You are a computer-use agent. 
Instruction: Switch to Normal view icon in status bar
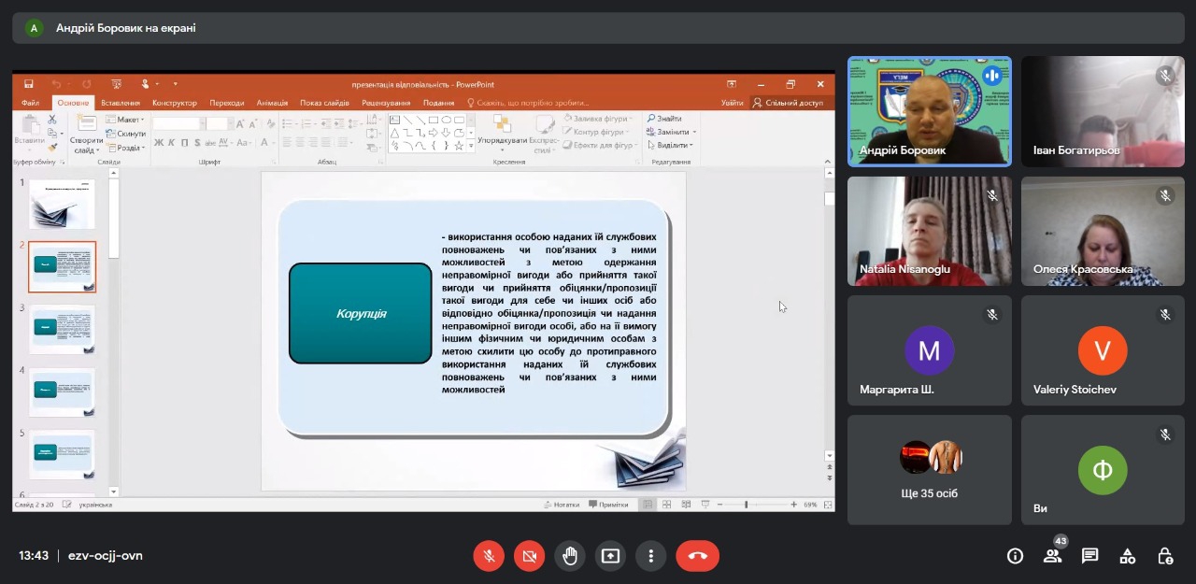coord(648,505)
